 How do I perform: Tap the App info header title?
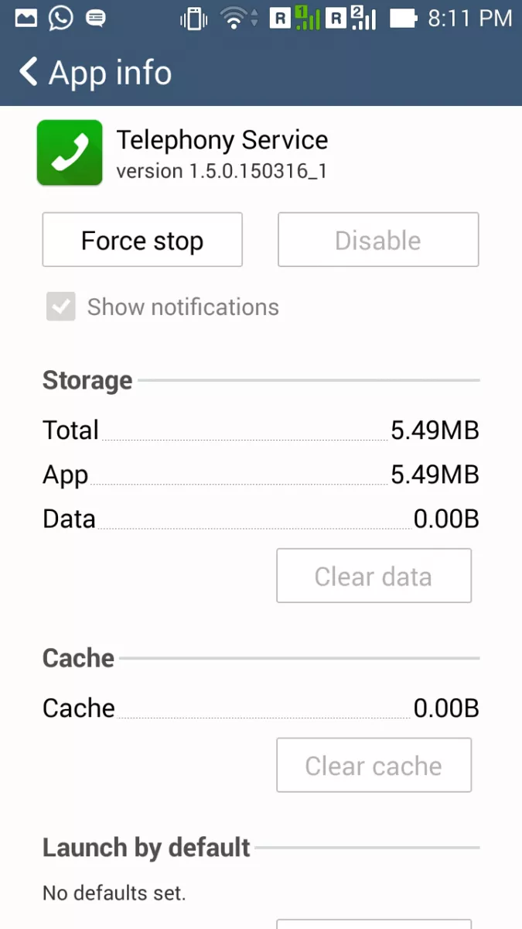pos(110,73)
